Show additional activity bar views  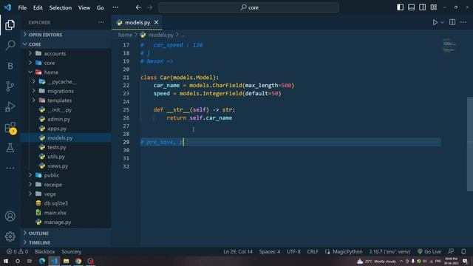10,168
